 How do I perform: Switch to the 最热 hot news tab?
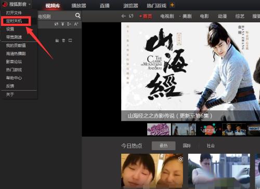(x=164, y=146)
